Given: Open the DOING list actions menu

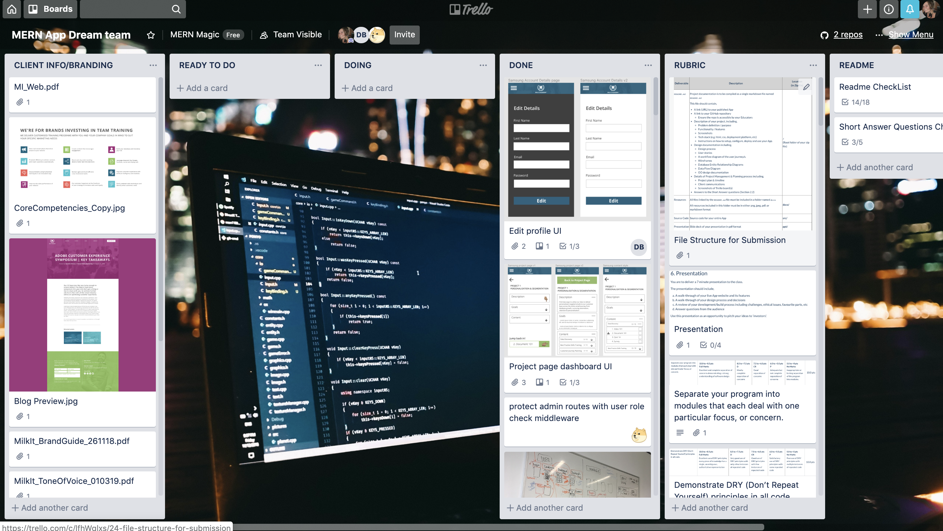Looking at the screenshot, I should tap(483, 65).
